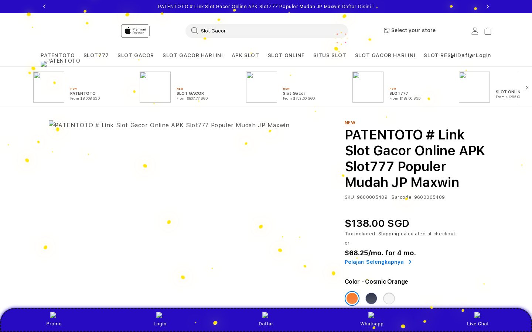This screenshot has height=332, width=532.
Task: Open the SLOT ONLINE carousel thumbnail
Action: [474, 87]
